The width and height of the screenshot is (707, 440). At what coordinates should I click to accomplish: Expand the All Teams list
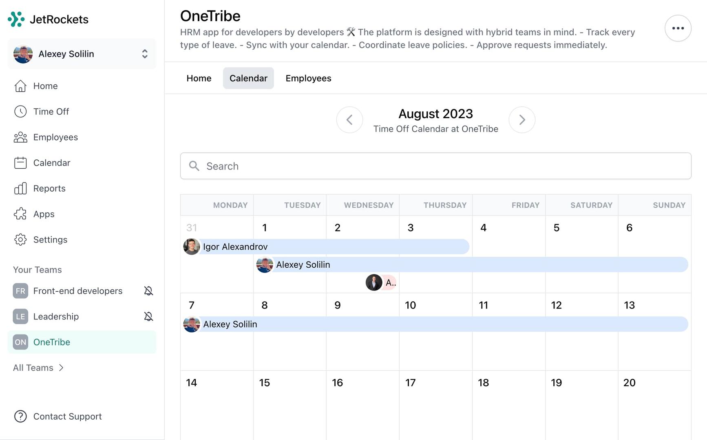(39, 368)
